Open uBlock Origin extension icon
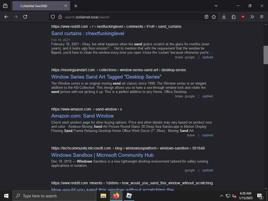The image size is (268, 201). (x=243, y=17)
